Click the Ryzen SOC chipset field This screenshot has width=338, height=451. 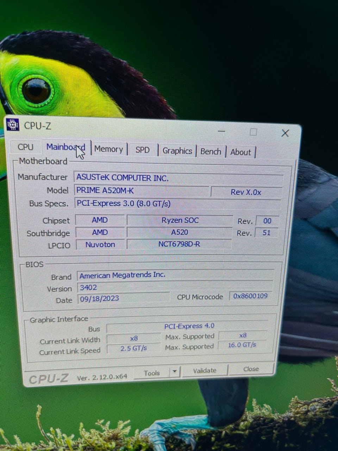[x=180, y=220]
